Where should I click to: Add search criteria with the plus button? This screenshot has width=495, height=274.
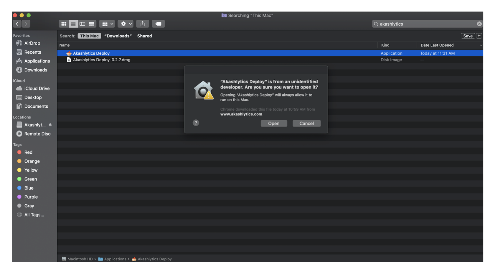pos(479,36)
